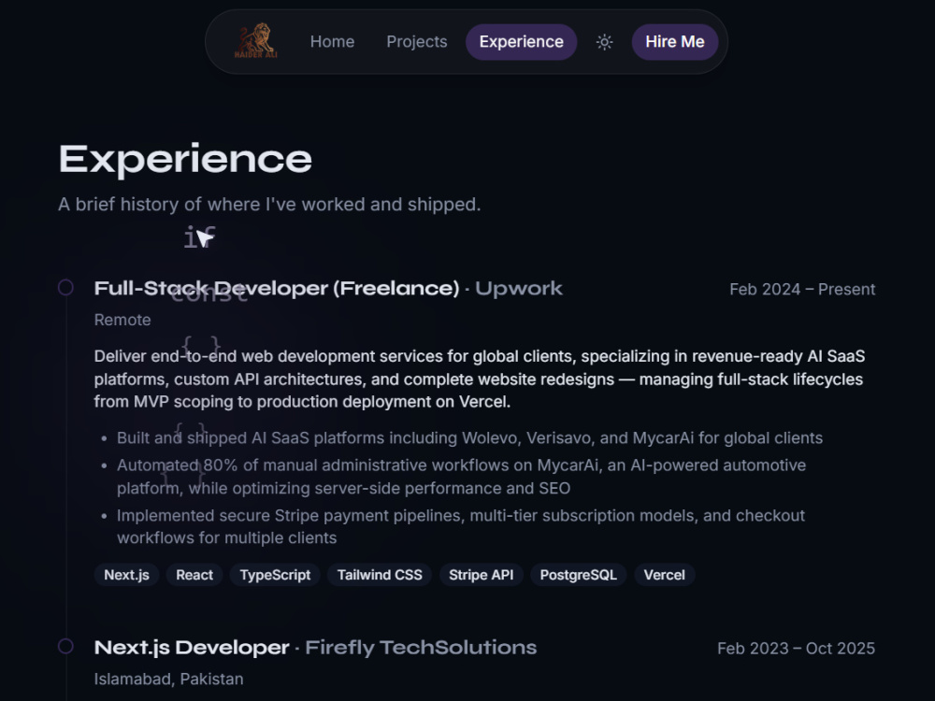Click the React skill tag

pyautogui.click(x=194, y=575)
